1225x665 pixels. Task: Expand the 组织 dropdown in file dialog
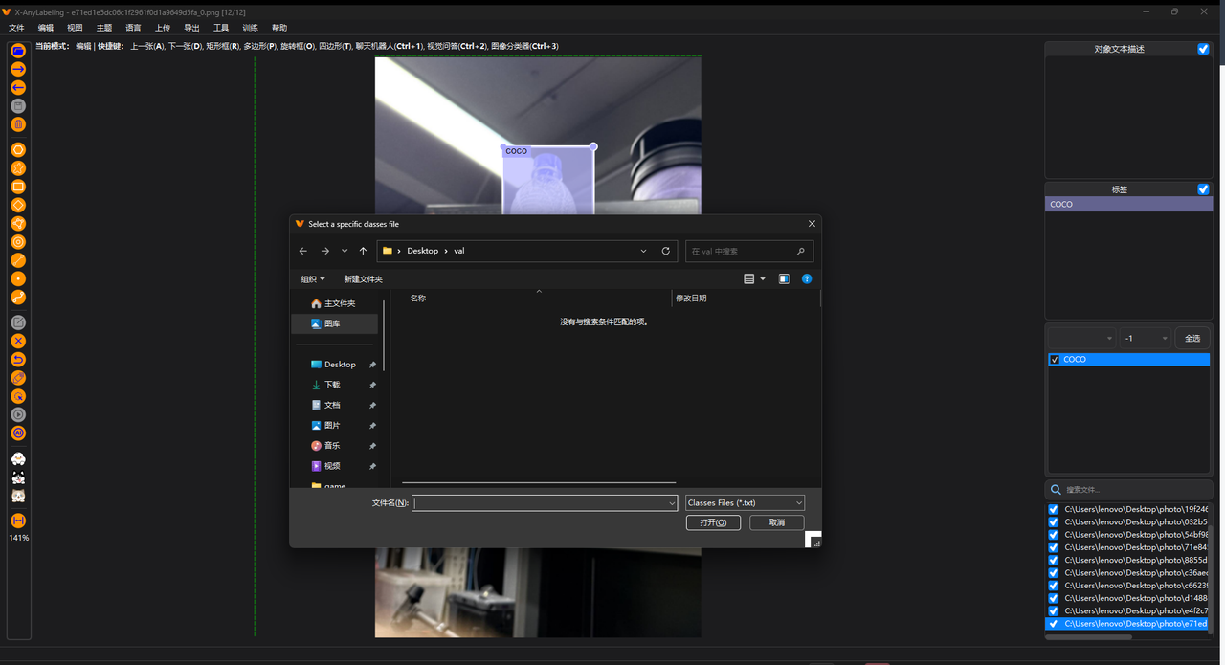tap(313, 279)
